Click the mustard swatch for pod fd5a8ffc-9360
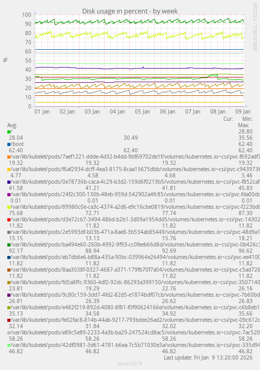This screenshot has width=260, height=370. coord(9,282)
